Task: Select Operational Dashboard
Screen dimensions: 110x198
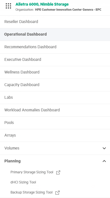Action: click(25, 34)
